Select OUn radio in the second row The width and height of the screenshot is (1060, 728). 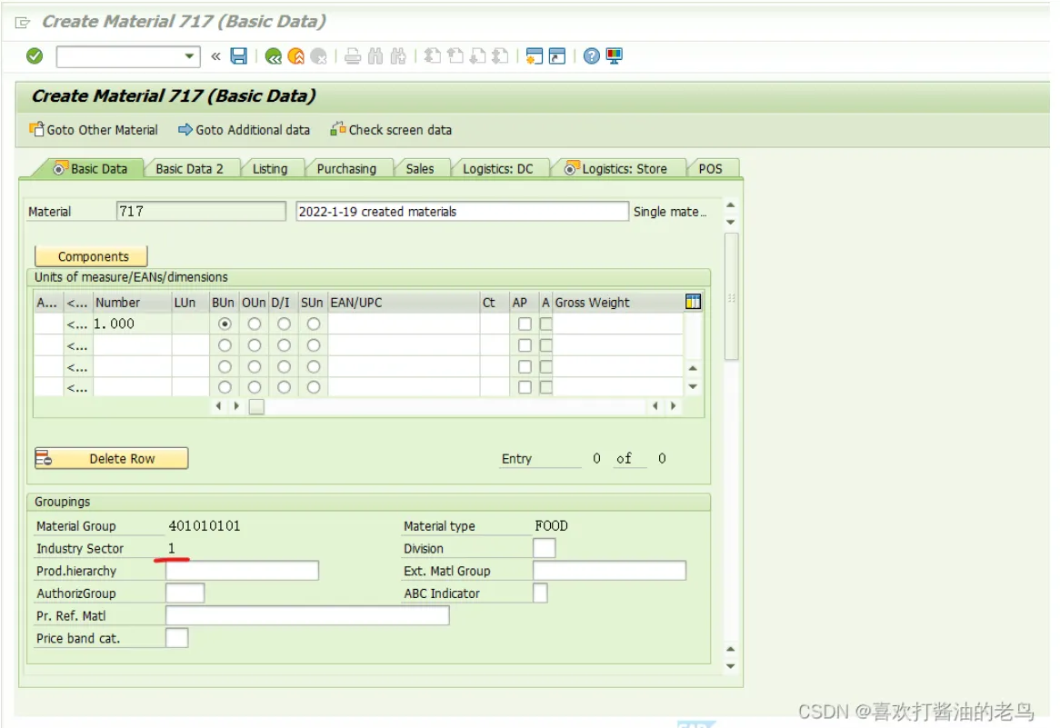click(x=255, y=346)
